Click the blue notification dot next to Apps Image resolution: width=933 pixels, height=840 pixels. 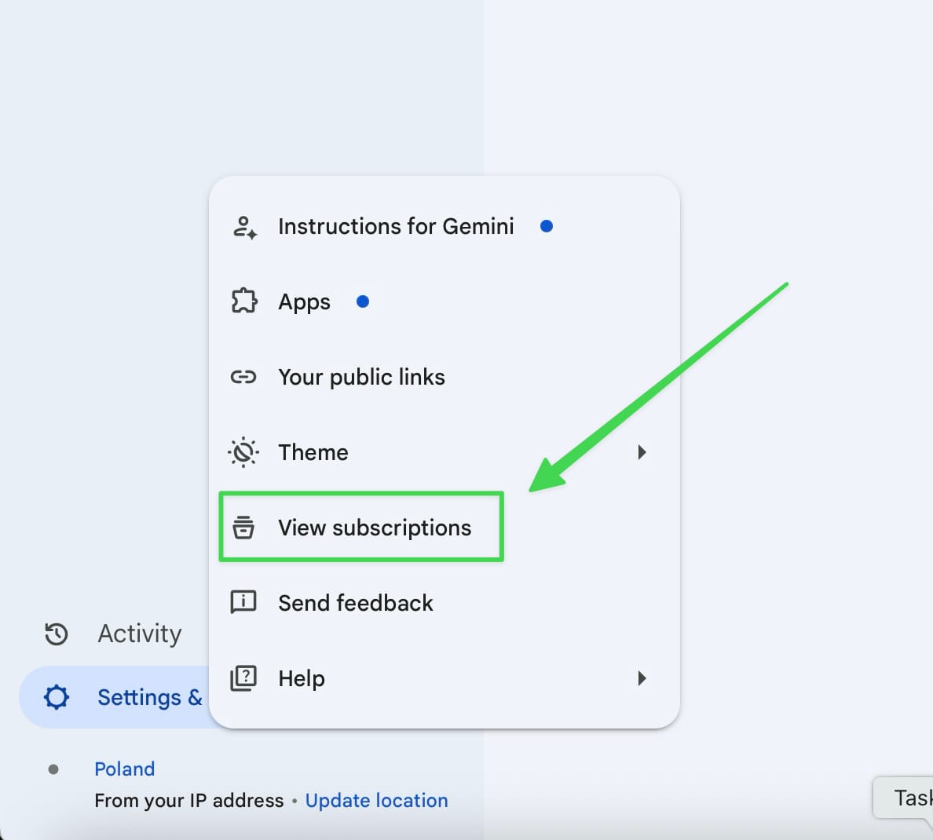point(363,301)
